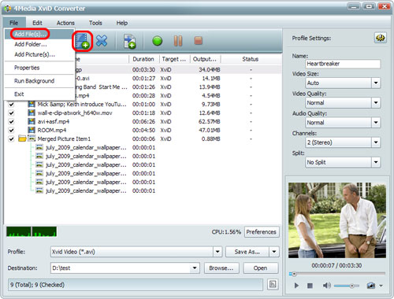
Task: Click the Add Profile toolbar icon
Action: point(129,41)
